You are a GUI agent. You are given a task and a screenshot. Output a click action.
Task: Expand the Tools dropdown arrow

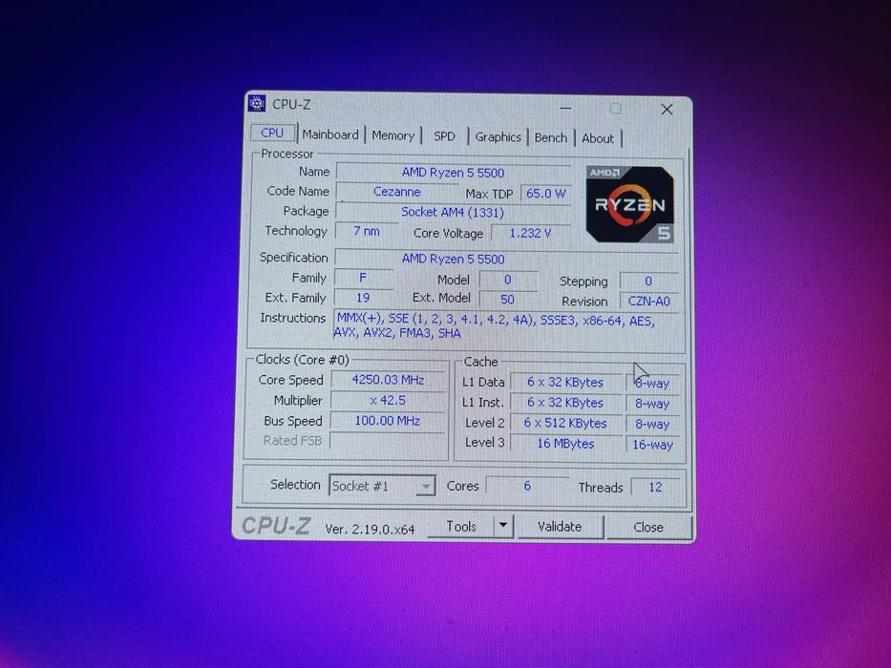[x=503, y=526]
